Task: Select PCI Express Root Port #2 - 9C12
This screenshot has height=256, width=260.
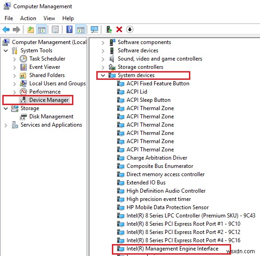Action: pyautogui.click(x=183, y=232)
